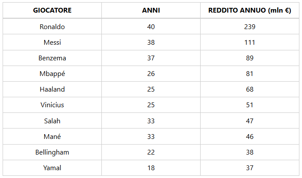This screenshot has width=302, height=178.
Task: Select the Yamal name cell
Action: pos(52,168)
